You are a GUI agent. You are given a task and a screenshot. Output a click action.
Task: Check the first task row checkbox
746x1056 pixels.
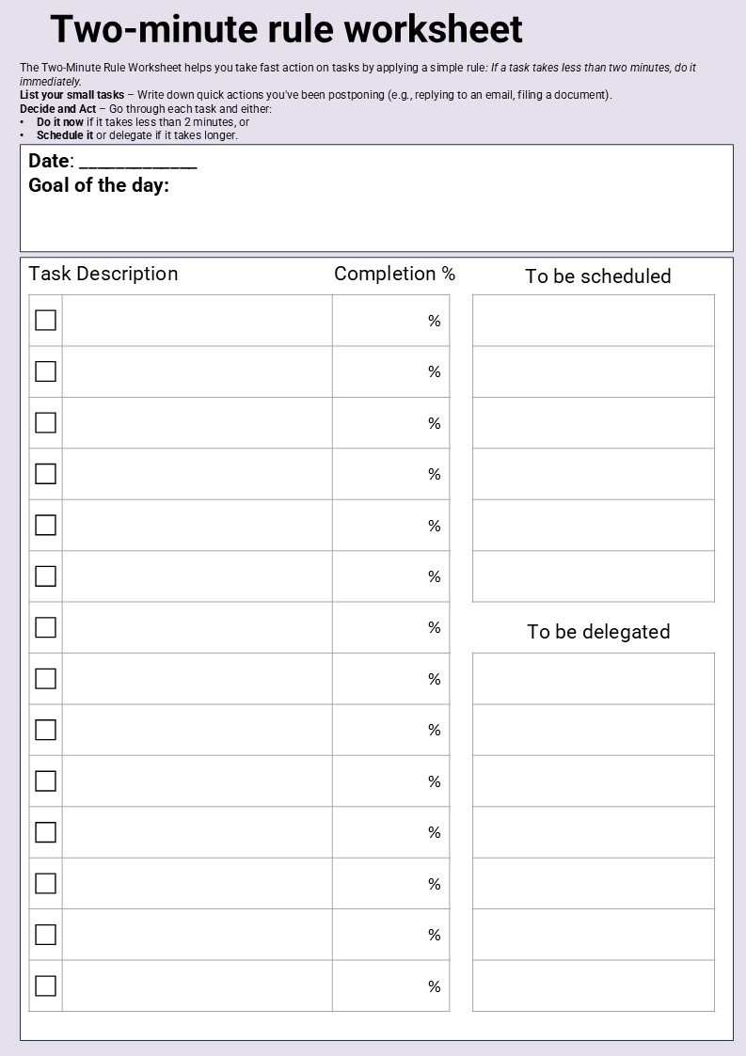click(45, 321)
